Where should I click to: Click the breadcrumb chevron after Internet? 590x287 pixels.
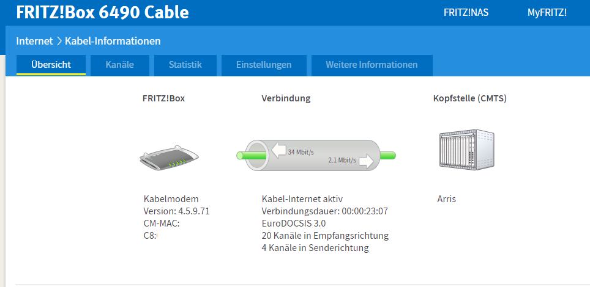(x=59, y=42)
